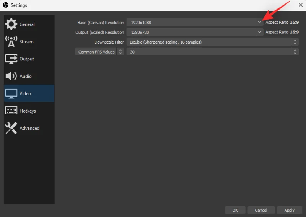Expand the Output (Scaled) Resolution dropdown arrow
Image resolution: width=306 pixels, height=217 pixels.
[x=260, y=33]
